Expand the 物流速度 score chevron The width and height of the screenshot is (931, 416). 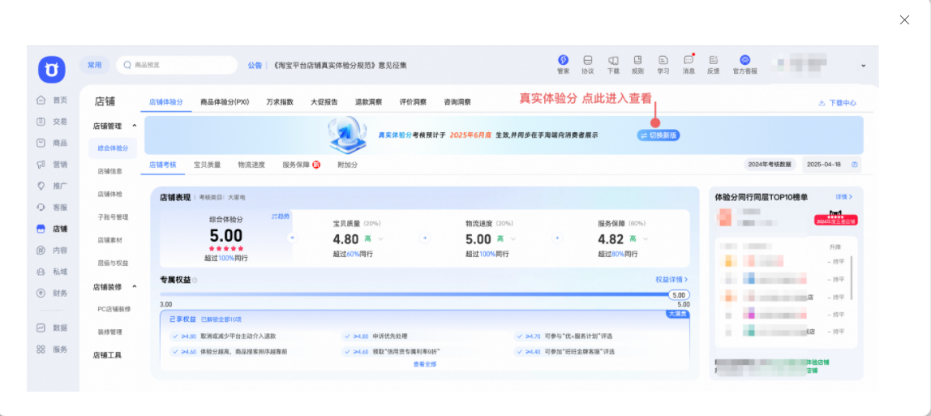tap(513, 239)
